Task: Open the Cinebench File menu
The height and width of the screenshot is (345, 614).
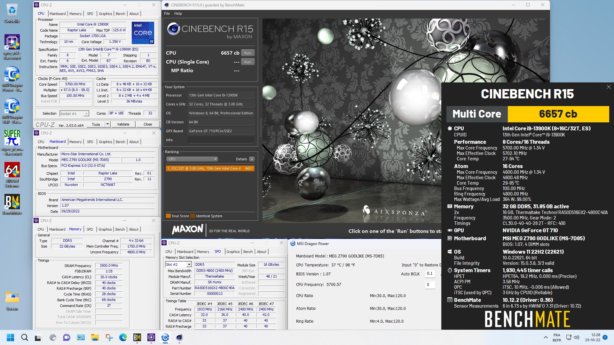Action: coord(167,13)
